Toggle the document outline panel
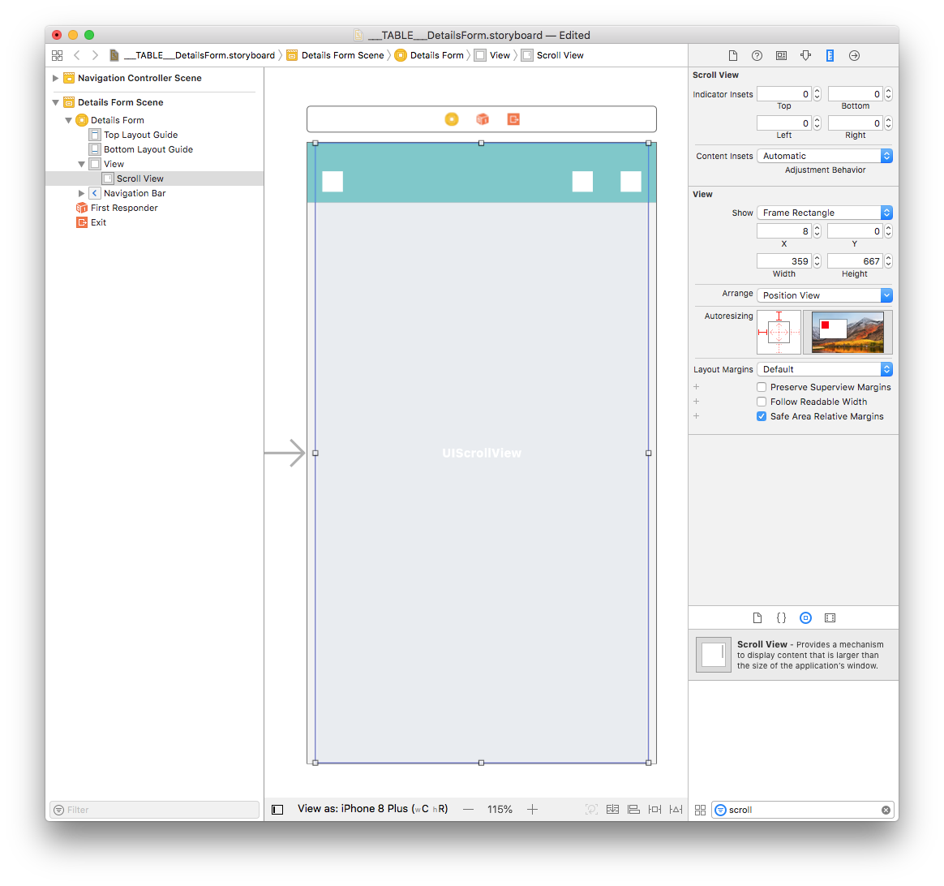 coord(277,810)
